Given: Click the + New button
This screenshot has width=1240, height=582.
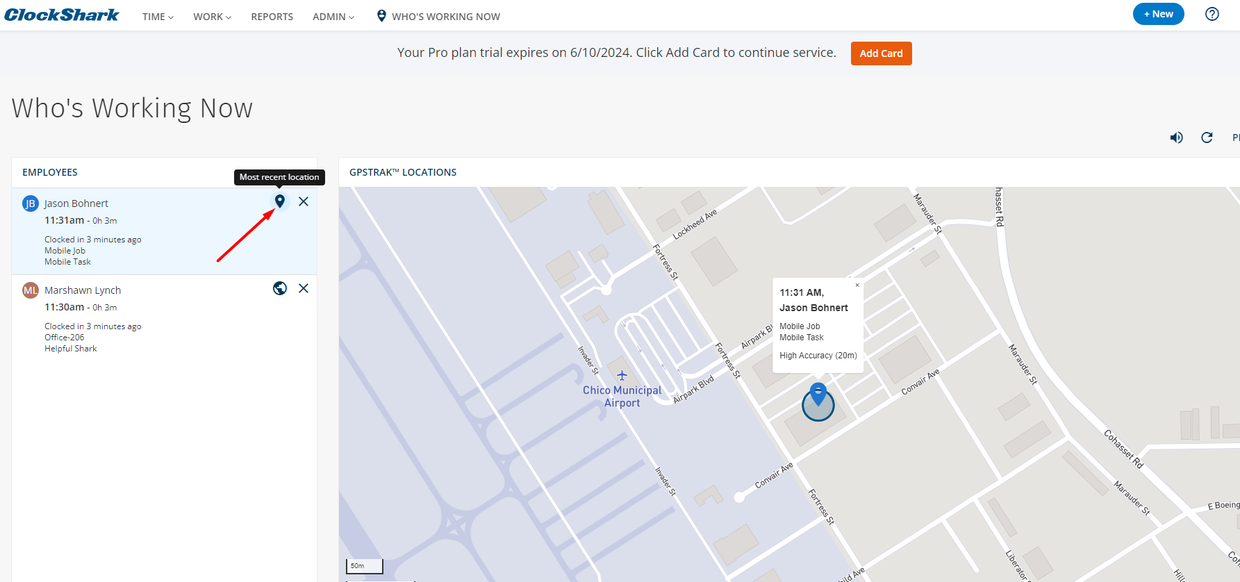Looking at the screenshot, I should [x=1158, y=14].
